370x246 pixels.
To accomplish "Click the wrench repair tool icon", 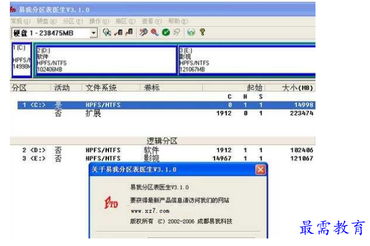I will 143,32.
